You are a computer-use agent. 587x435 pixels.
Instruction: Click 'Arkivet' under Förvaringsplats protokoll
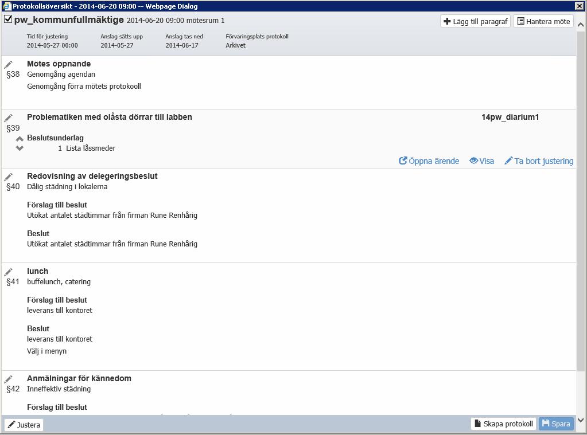[235, 45]
